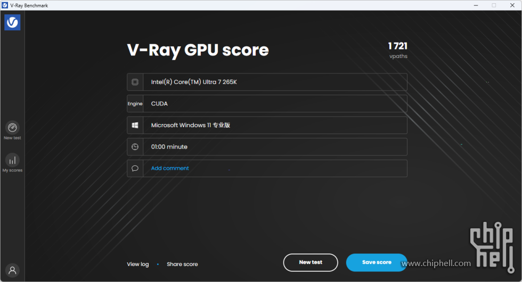This screenshot has width=522, height=282.
Task: Open View log link
Action: pyautogui.click(x=137, y=264)
